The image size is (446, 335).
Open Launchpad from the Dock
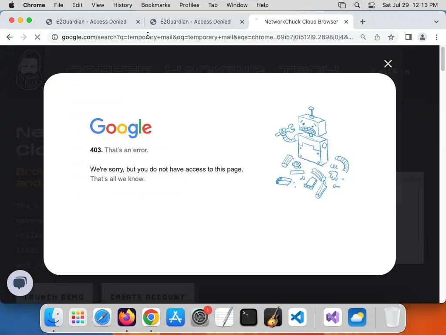click(x=78, y=317)
